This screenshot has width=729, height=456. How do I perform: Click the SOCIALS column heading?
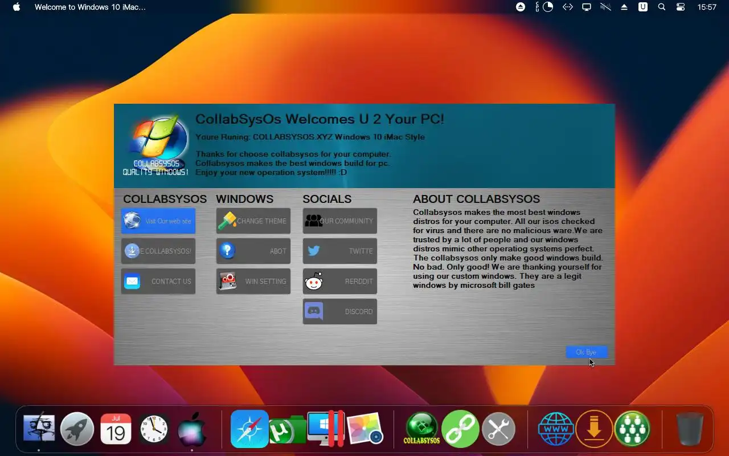click(x=327, y=199)
